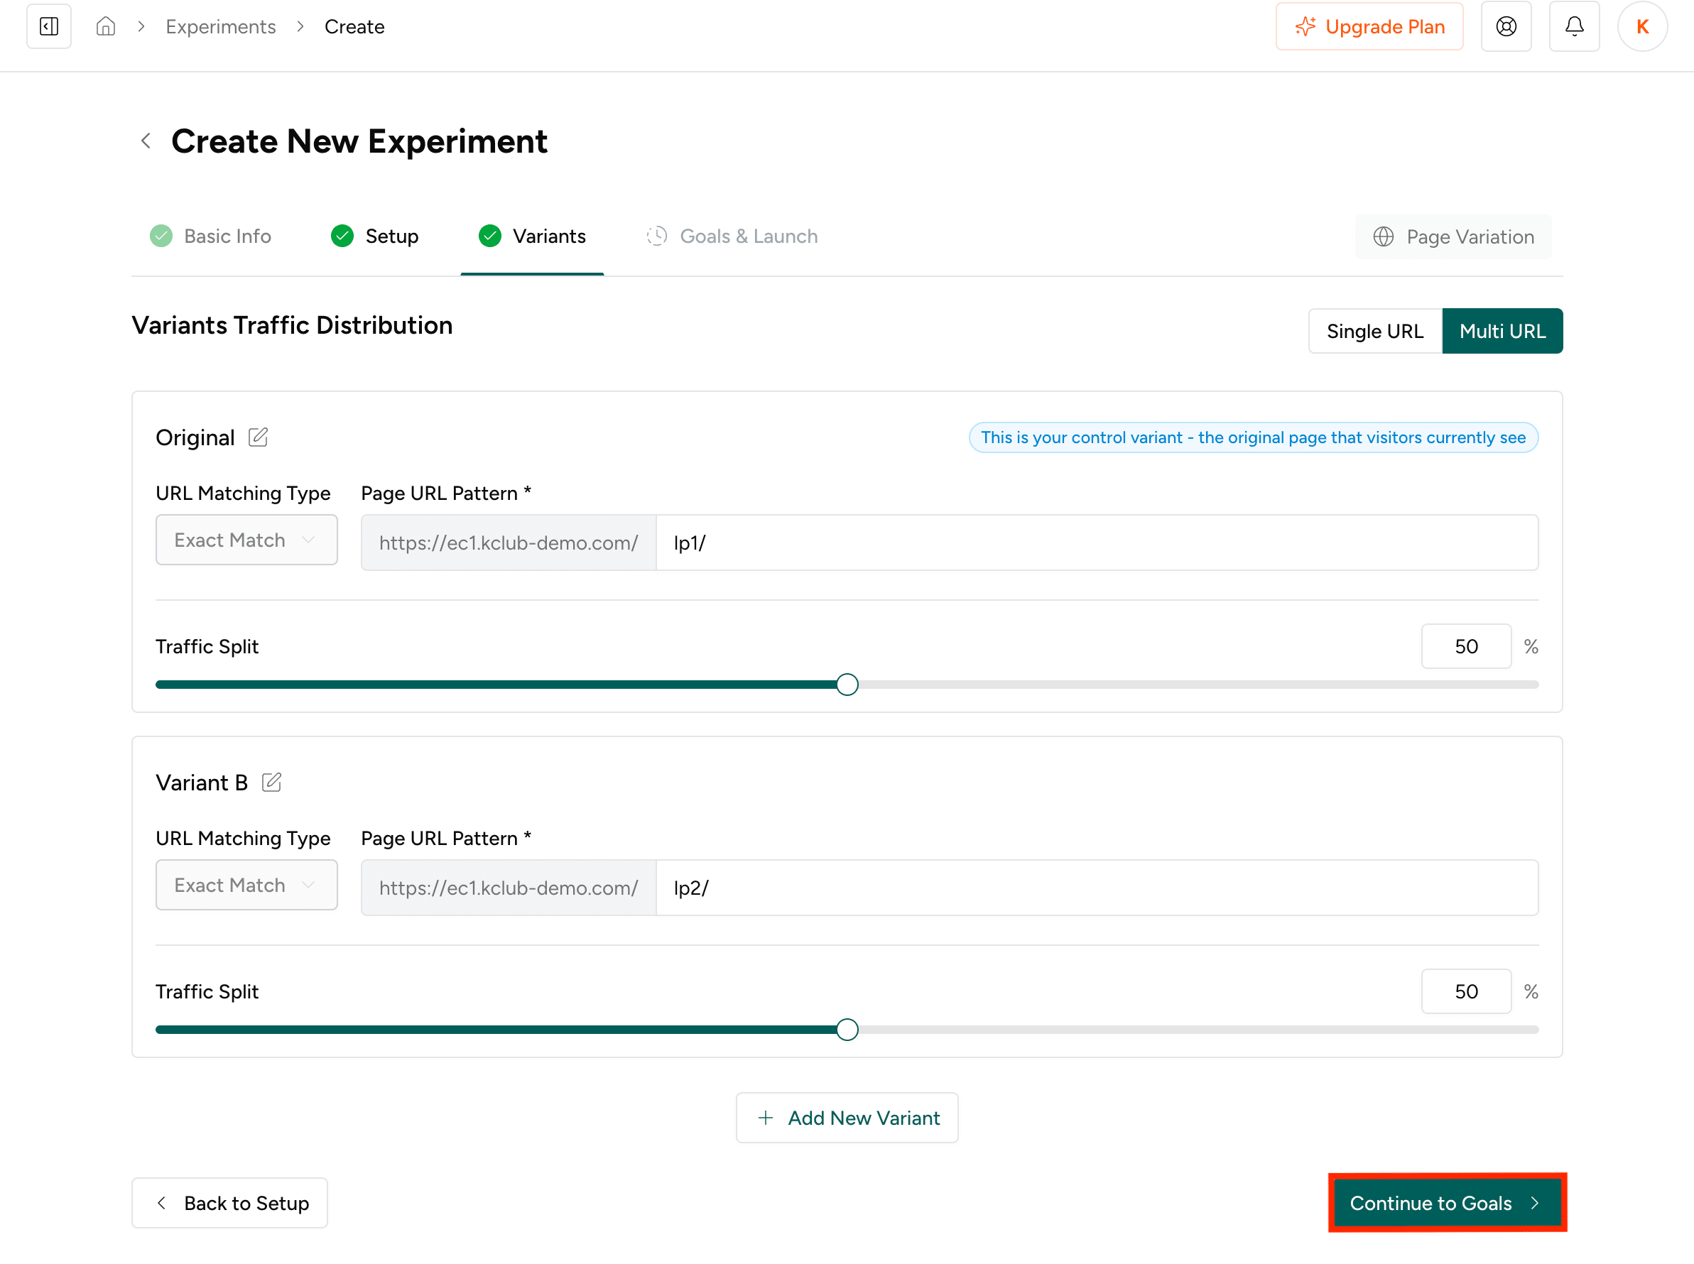Click Add New Variant button
The width and height of the screenshot is (1694, 1264).
click(x=846, y=1118)
